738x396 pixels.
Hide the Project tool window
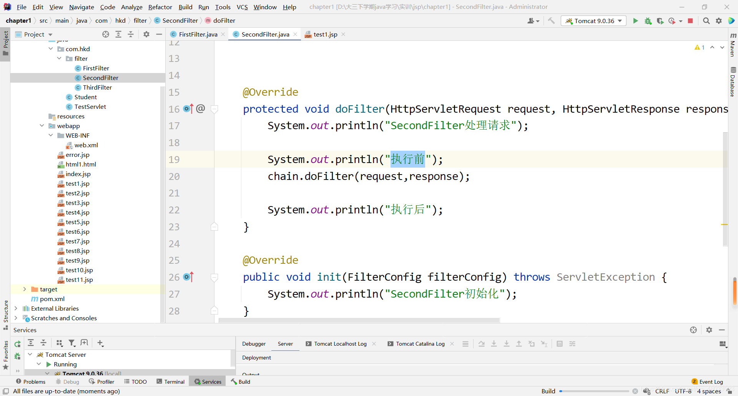[x=159, y=34]
